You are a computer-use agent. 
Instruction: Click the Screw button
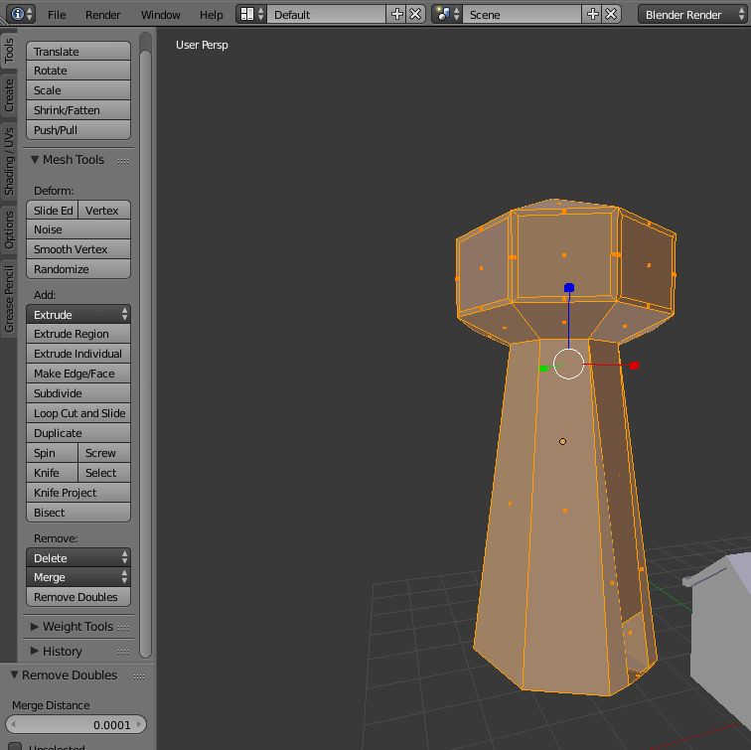(104, 453)
